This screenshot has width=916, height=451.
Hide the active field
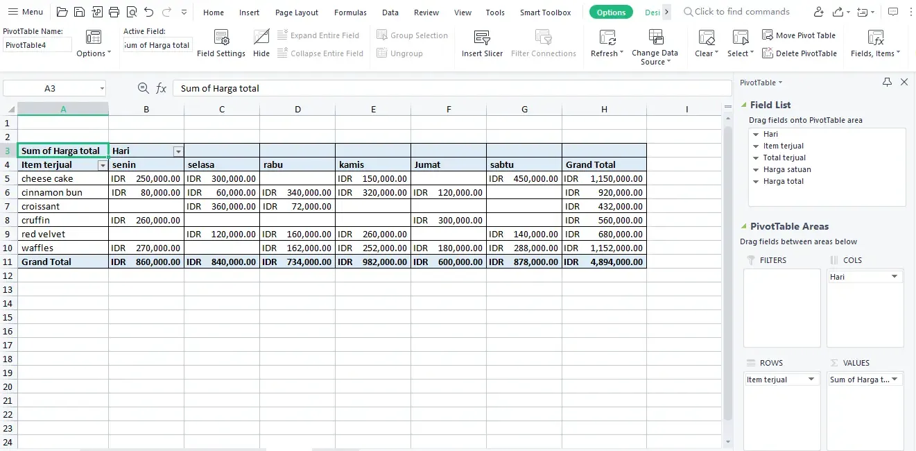point(261,42)
